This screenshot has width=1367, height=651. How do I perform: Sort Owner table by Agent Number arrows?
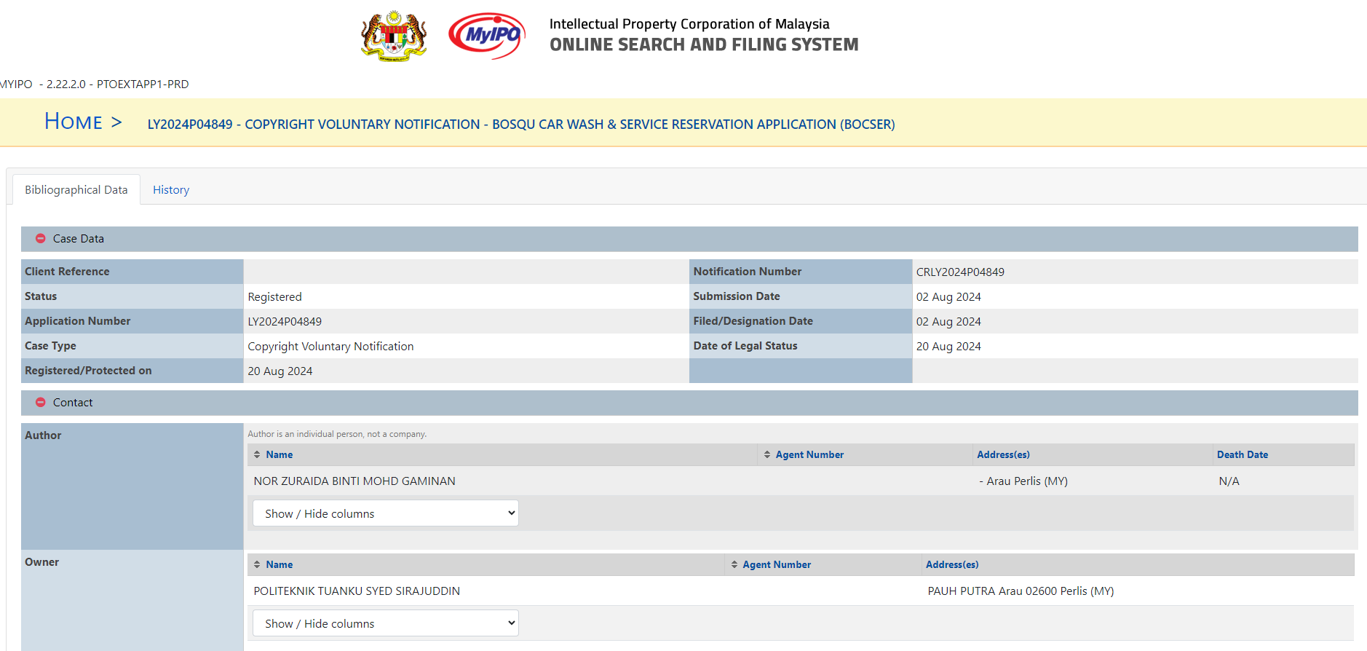(x=734, y=564)
